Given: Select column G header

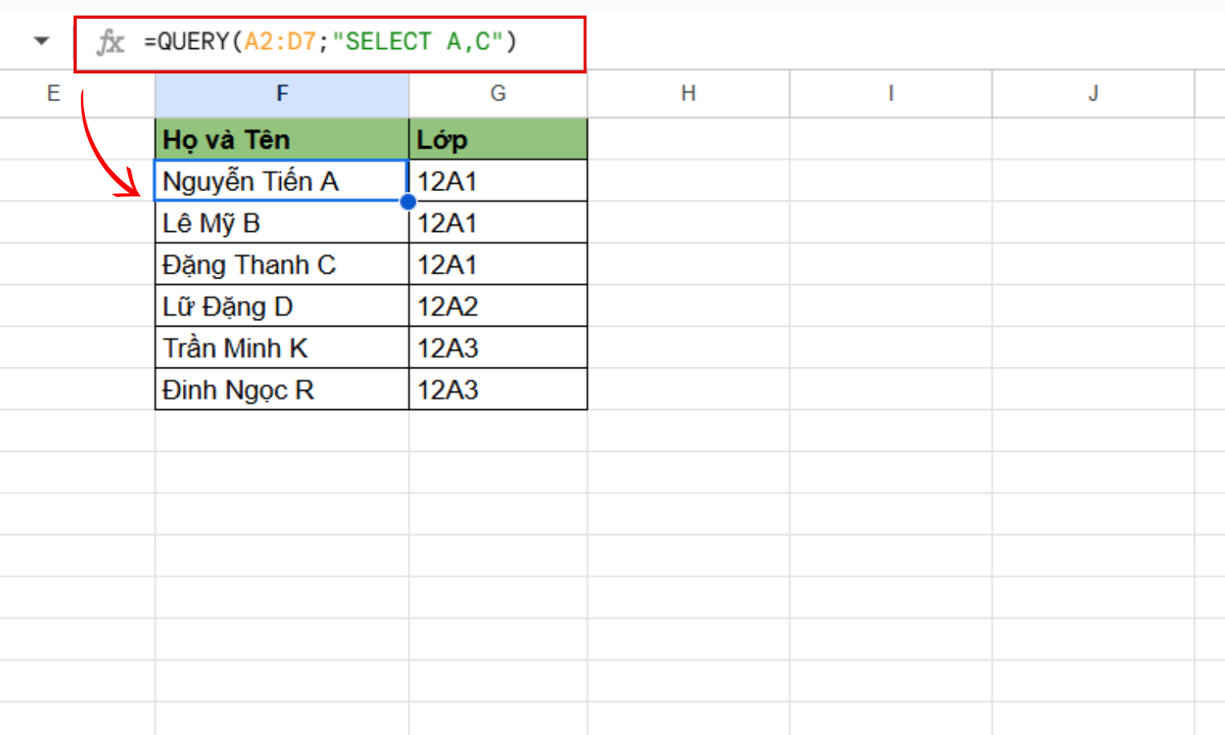Looking at the screenshot, I should 497,94.
